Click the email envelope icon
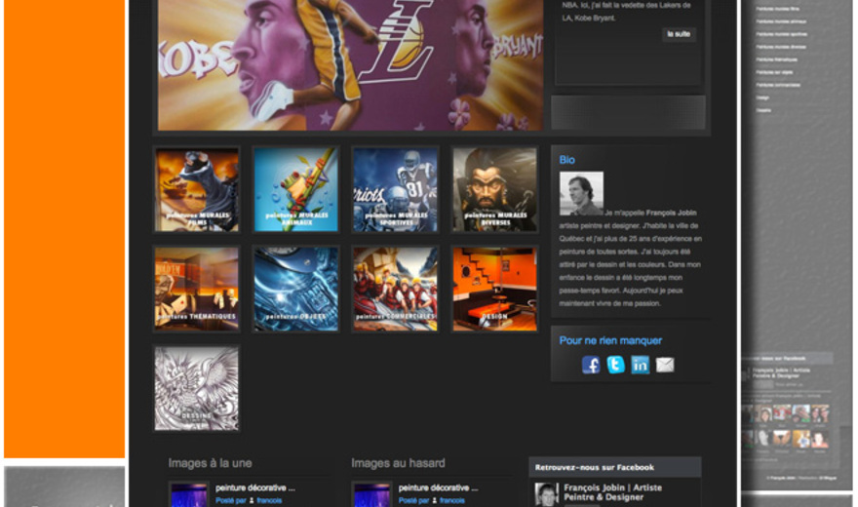The height and width of the screenshot is (507, 858). coord(665,365)
